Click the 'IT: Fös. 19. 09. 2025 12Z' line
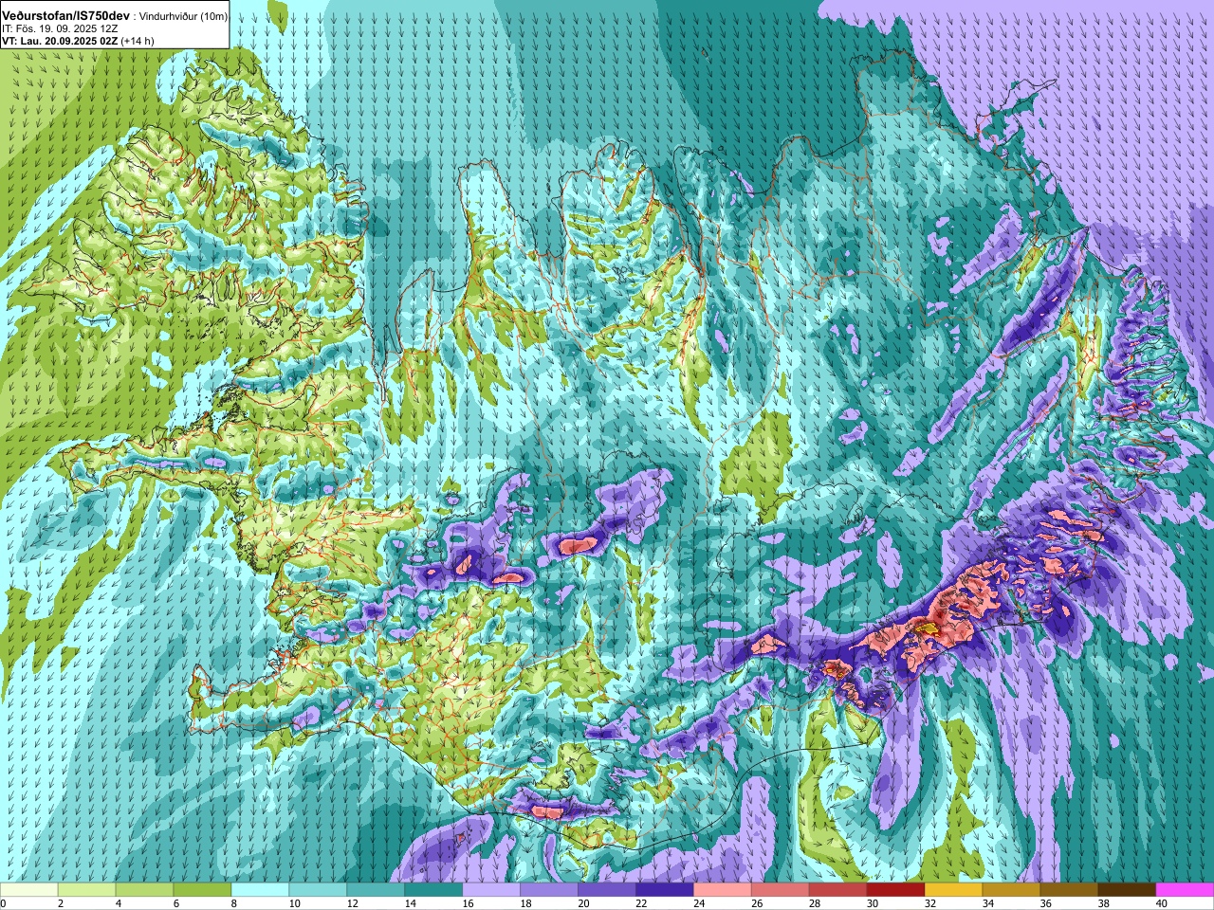Screen dimensions: 1214x910 coord(60,28)
